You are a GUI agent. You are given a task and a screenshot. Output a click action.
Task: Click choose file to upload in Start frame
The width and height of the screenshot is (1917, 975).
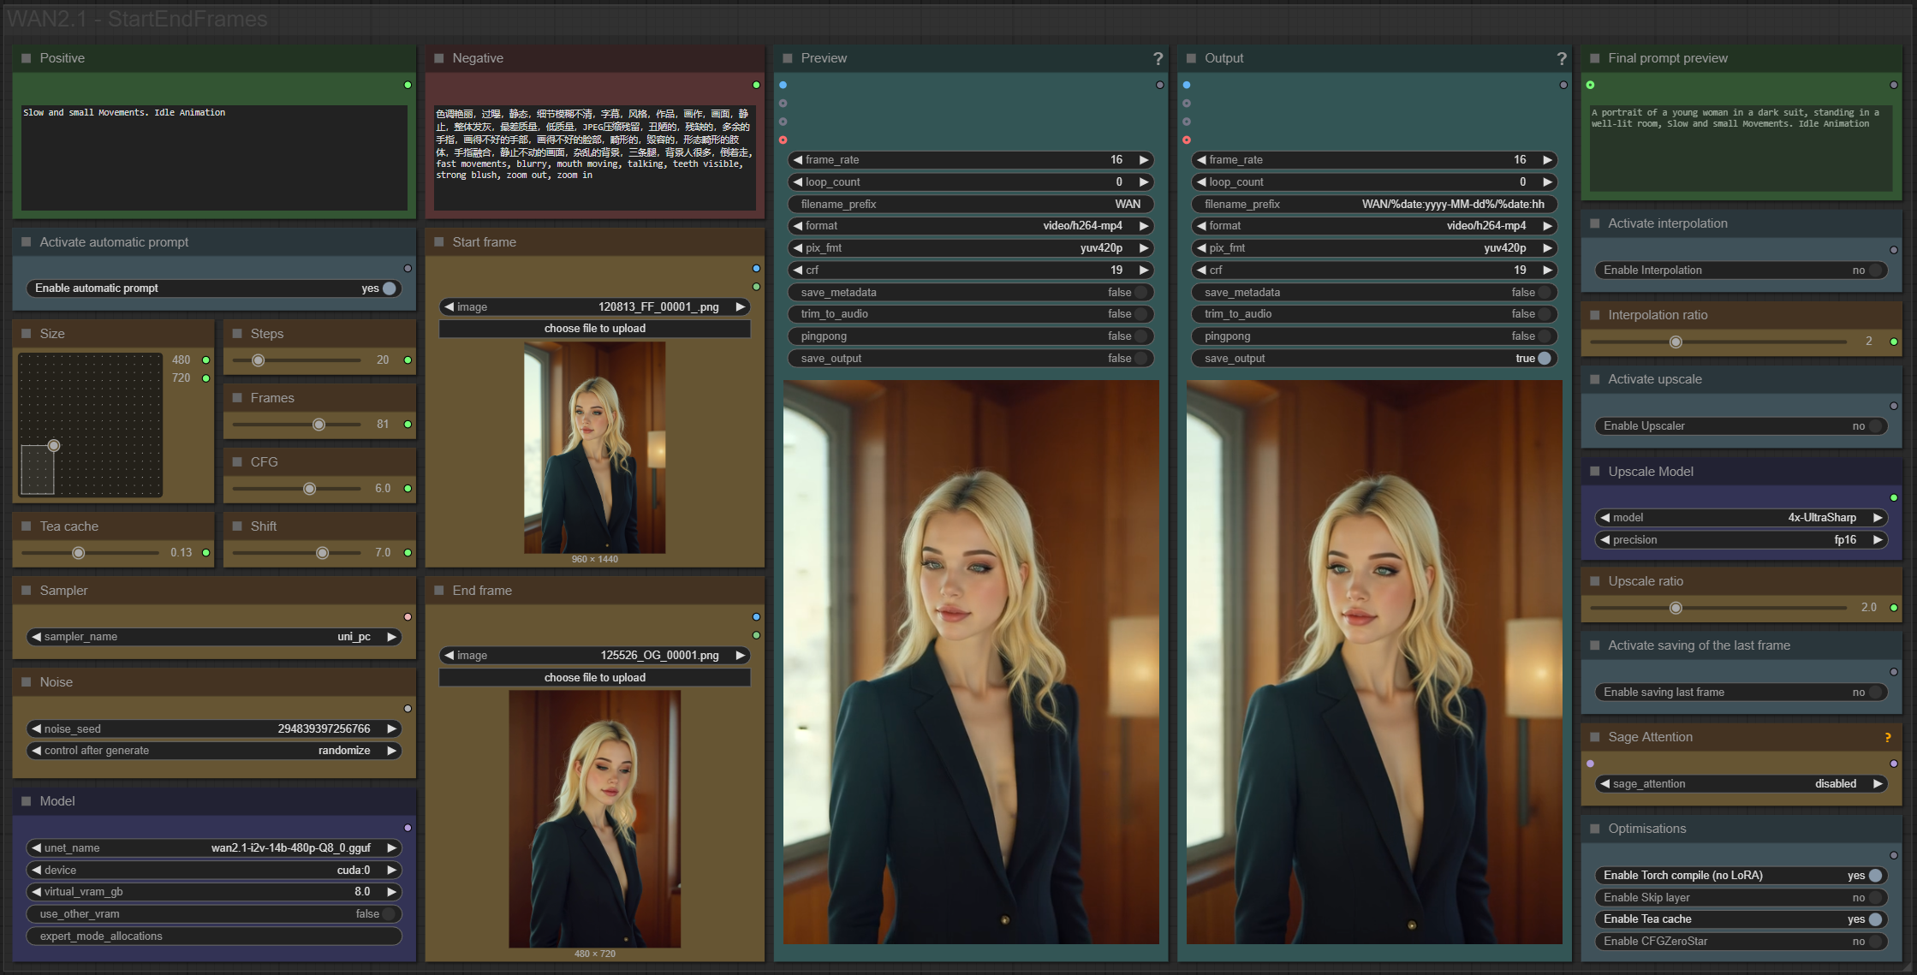coord(594,329)
